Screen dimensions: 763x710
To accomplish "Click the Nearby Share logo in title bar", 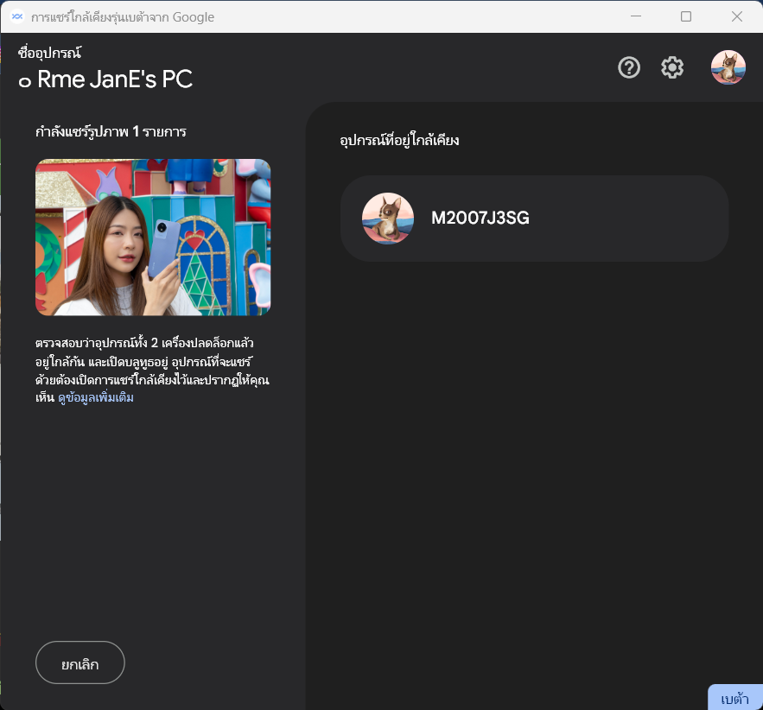I will 16,16.
